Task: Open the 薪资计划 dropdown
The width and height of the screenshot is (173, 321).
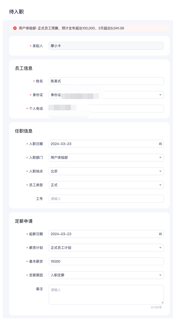Action: pos(106,248)
